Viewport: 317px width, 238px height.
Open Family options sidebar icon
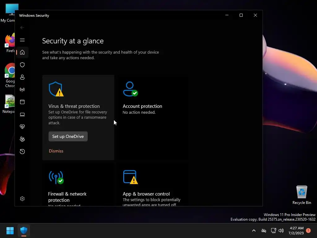coord(22,139)
